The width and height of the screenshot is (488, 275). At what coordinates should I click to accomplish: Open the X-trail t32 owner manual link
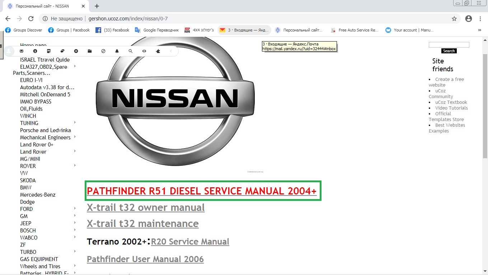(146, 208)
